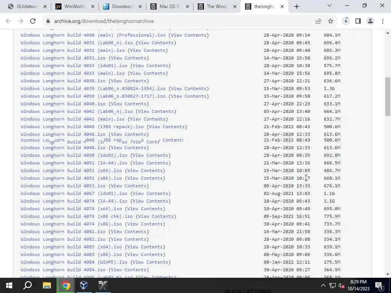Viewport: 391px width, 293px height.
Task: Open the cube app in taskbar
Action: click(84, 285)
